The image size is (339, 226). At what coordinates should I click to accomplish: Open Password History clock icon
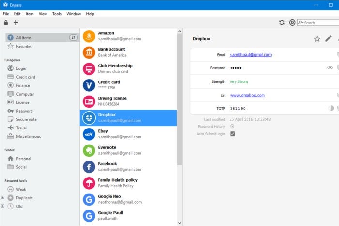232,126
